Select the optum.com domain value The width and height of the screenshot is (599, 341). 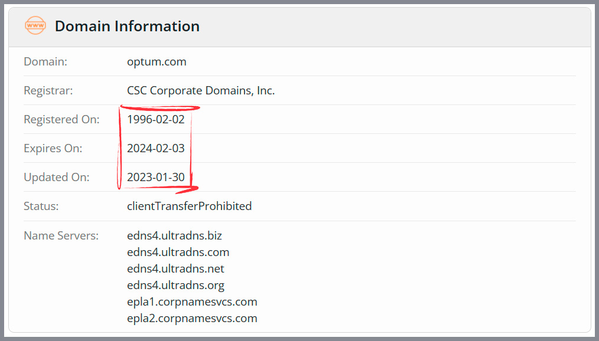pos(157,62)
